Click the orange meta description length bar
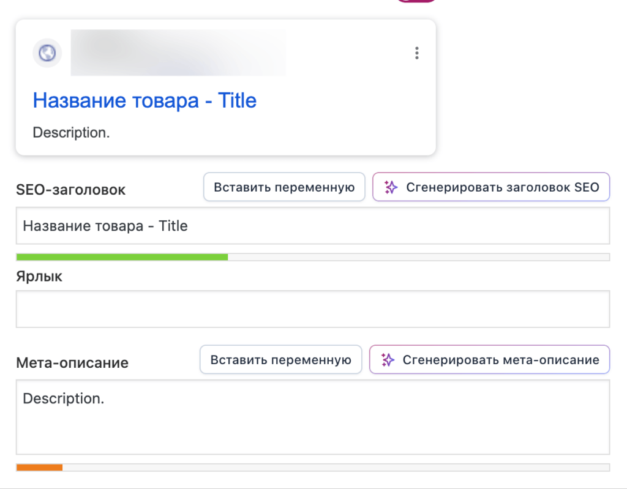 pyautogui.click(x=39, y=468)
